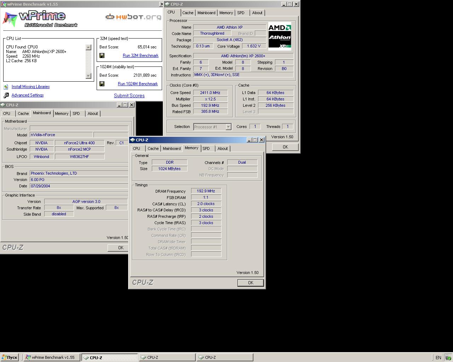This screenshot has height=362, width=453.
Task: Switch to Mainboard tab in CPU-Z processor window
Action: pyautogui.click(x=206, y=13)
